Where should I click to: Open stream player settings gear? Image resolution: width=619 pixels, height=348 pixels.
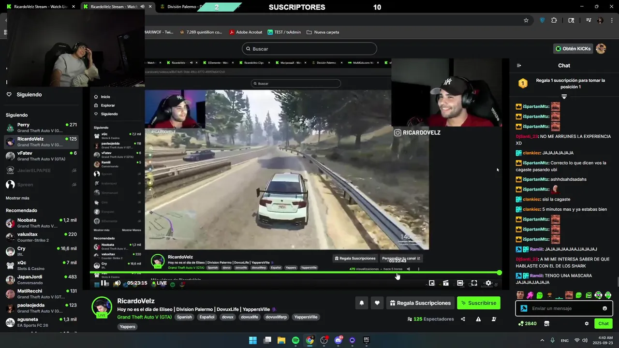coord(488,283)
